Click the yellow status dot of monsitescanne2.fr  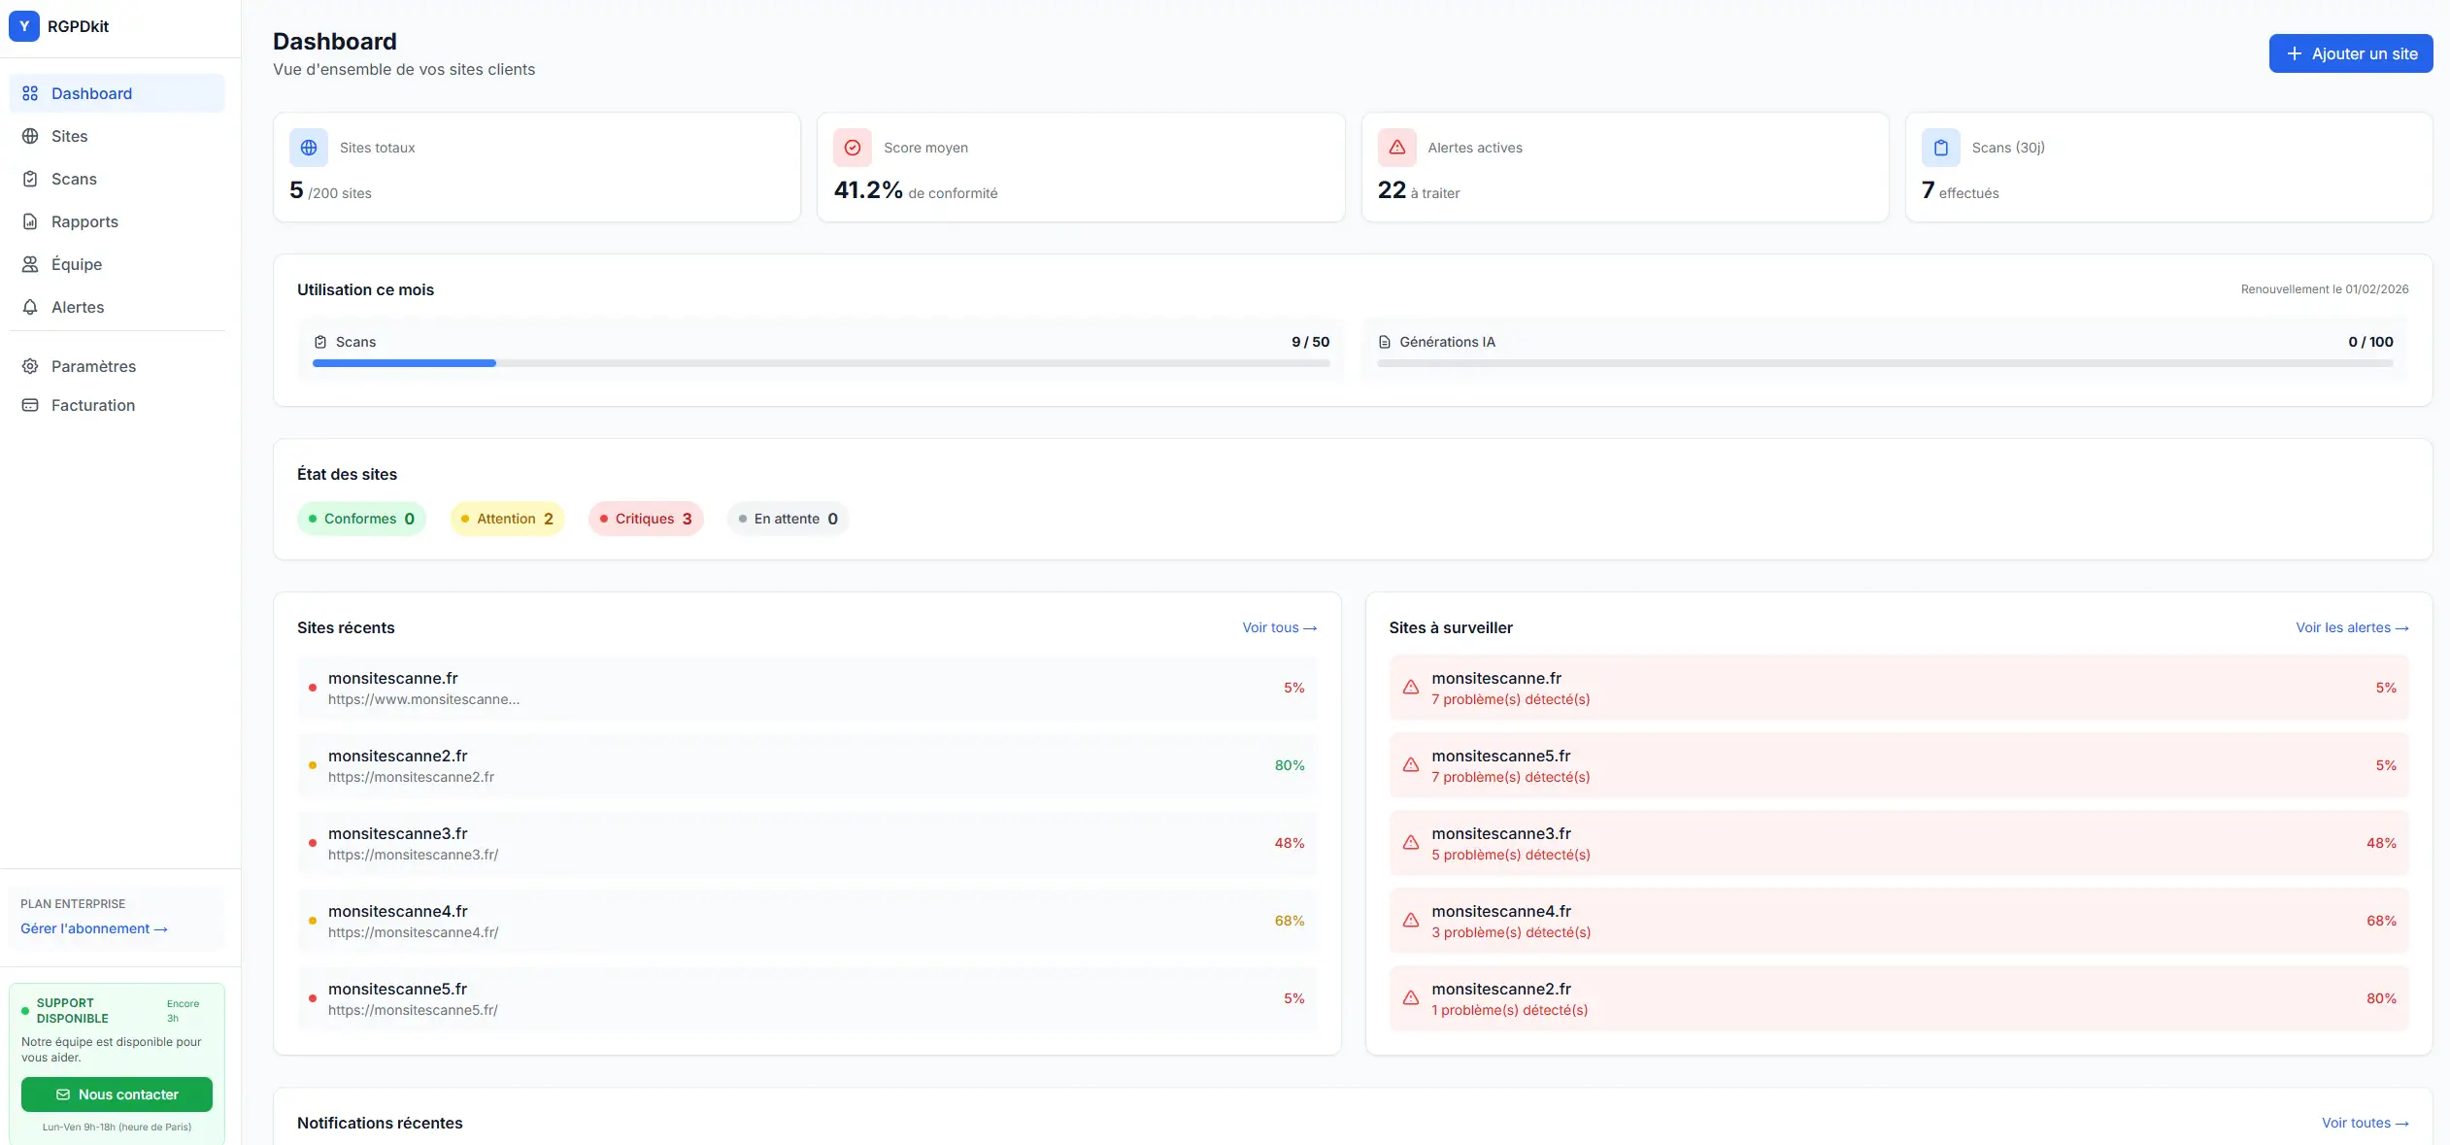313,765
